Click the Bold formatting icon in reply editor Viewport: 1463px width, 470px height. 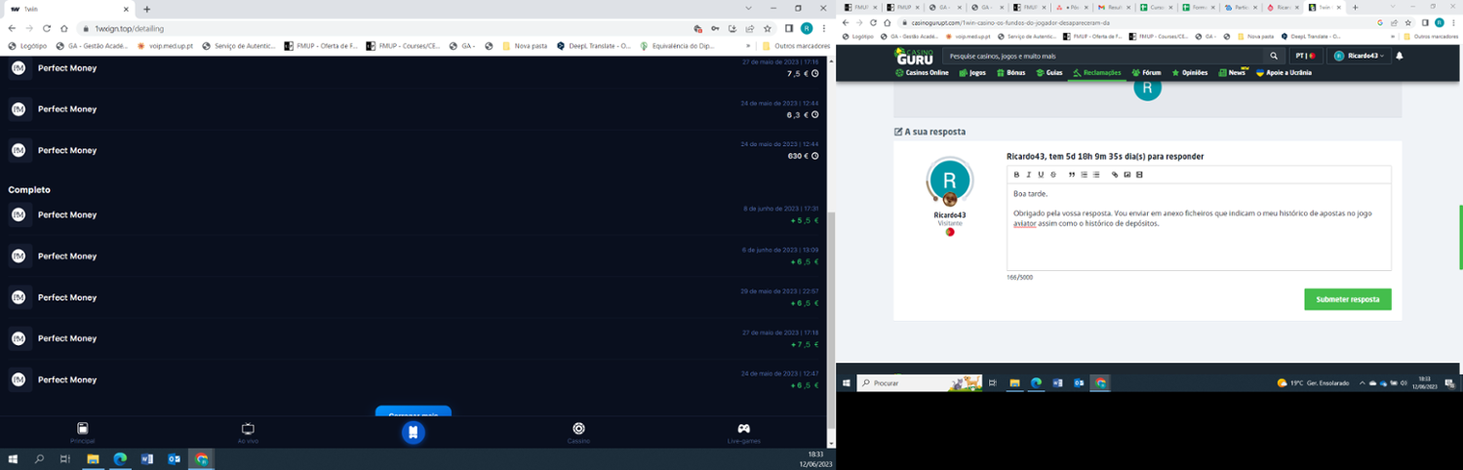[1016, 175]
